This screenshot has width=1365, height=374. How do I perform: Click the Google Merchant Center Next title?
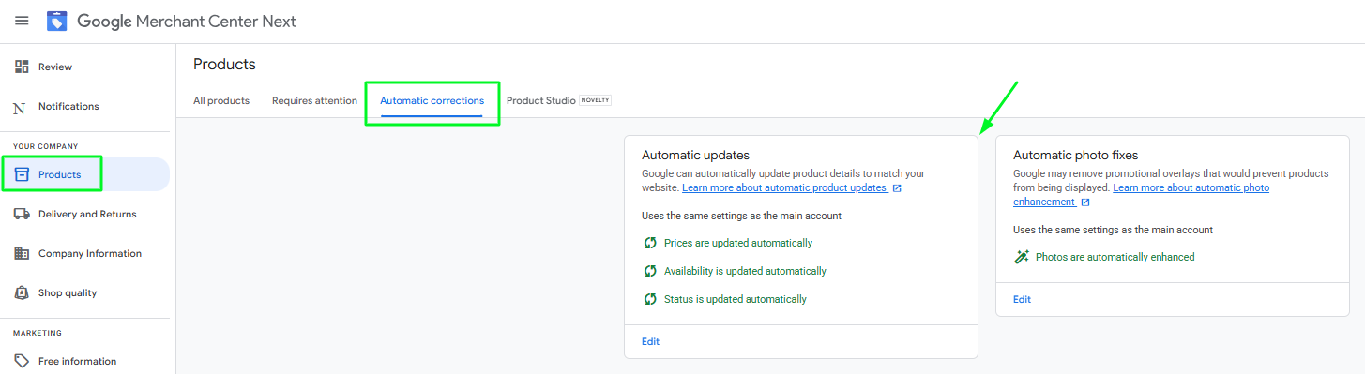click(187, 21)
